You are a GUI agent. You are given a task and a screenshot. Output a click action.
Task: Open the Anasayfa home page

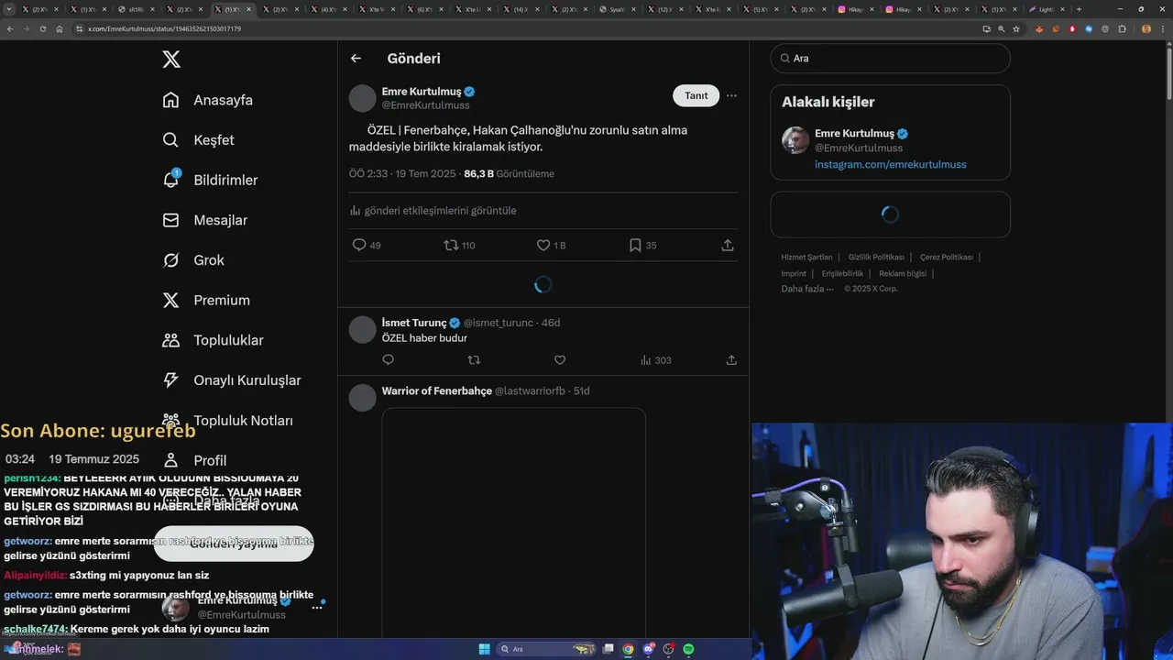pyautogui.click(x=207, y=100)
